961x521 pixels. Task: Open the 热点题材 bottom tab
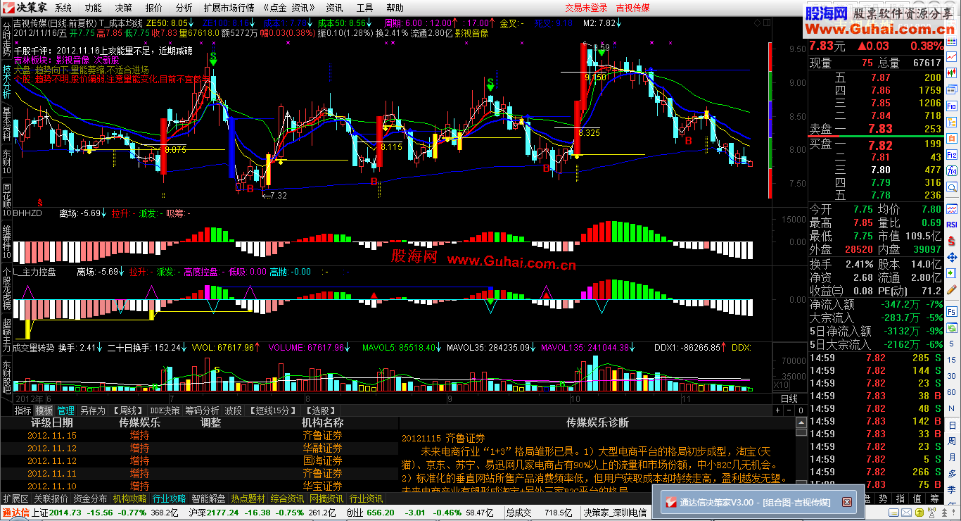(x=248, y=498)
